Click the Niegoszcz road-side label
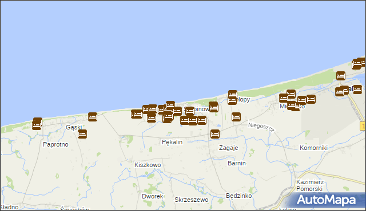 tap(261, 127)
